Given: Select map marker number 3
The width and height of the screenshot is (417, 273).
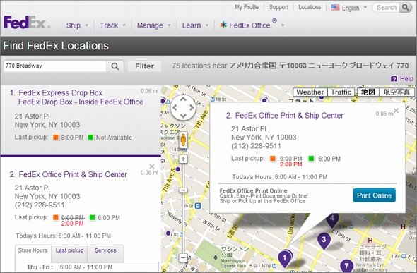Looking at the screenshot, I should [x=324, y=241].
